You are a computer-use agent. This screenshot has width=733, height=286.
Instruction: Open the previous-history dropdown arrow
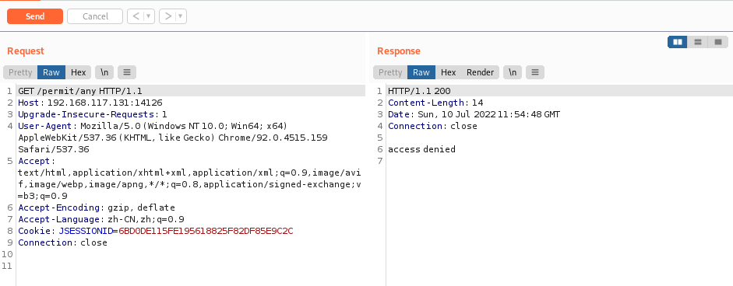click(x=149, y=16)
